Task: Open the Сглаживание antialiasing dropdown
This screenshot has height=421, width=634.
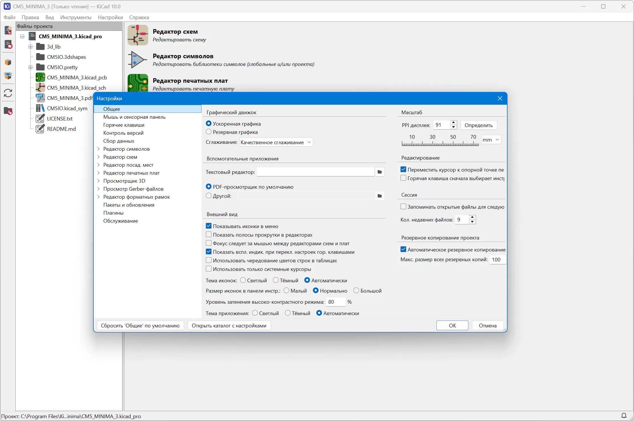Action: point(276,142)
